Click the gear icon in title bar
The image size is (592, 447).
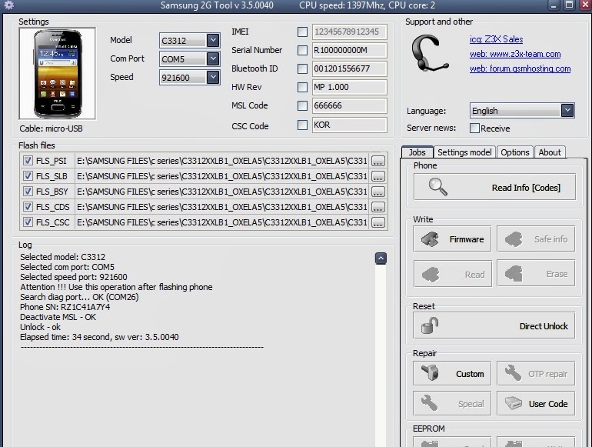tap(8, 5)
